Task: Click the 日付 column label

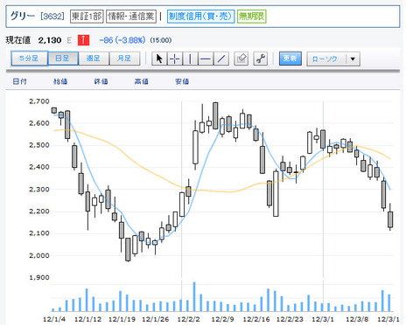Action: [x=20, y=81]
